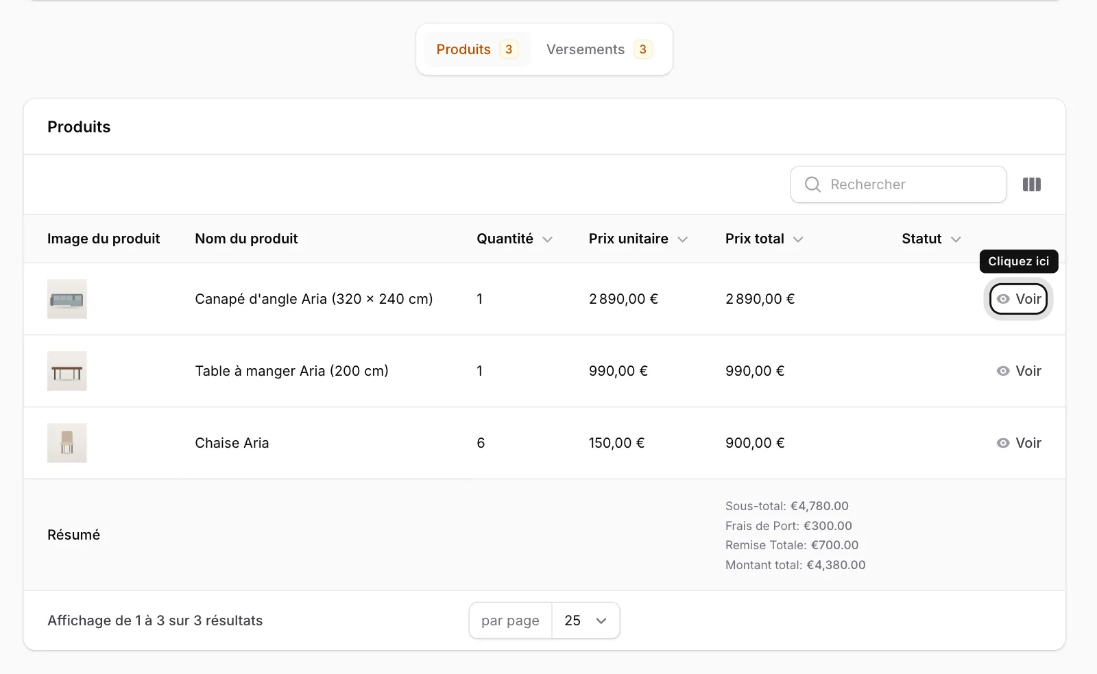Sort by the Statut column
This screenshot has width=1097, height=674.
coord(932,239)
